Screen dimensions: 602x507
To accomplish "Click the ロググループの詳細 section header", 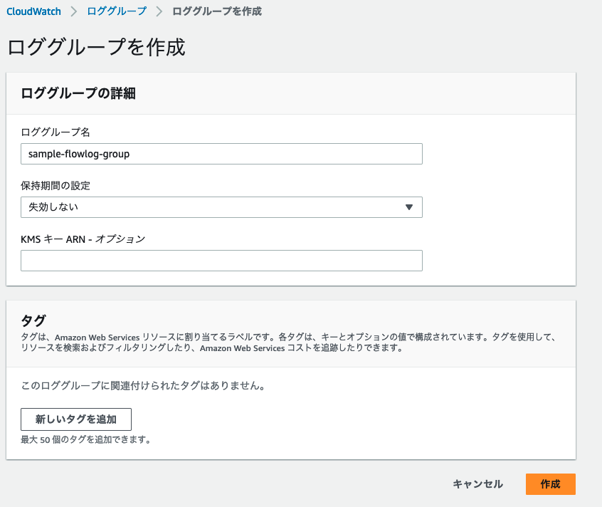I will tap(78, 93).
